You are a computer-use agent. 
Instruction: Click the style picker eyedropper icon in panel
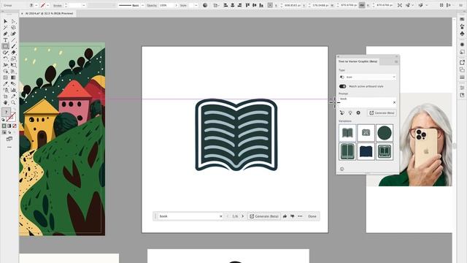(x=342, y=113)
